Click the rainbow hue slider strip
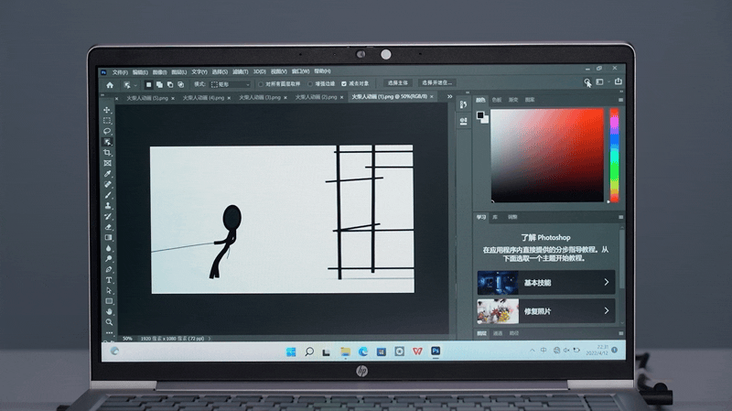Viewport: 732px width, 411px height. pos(614,156)
